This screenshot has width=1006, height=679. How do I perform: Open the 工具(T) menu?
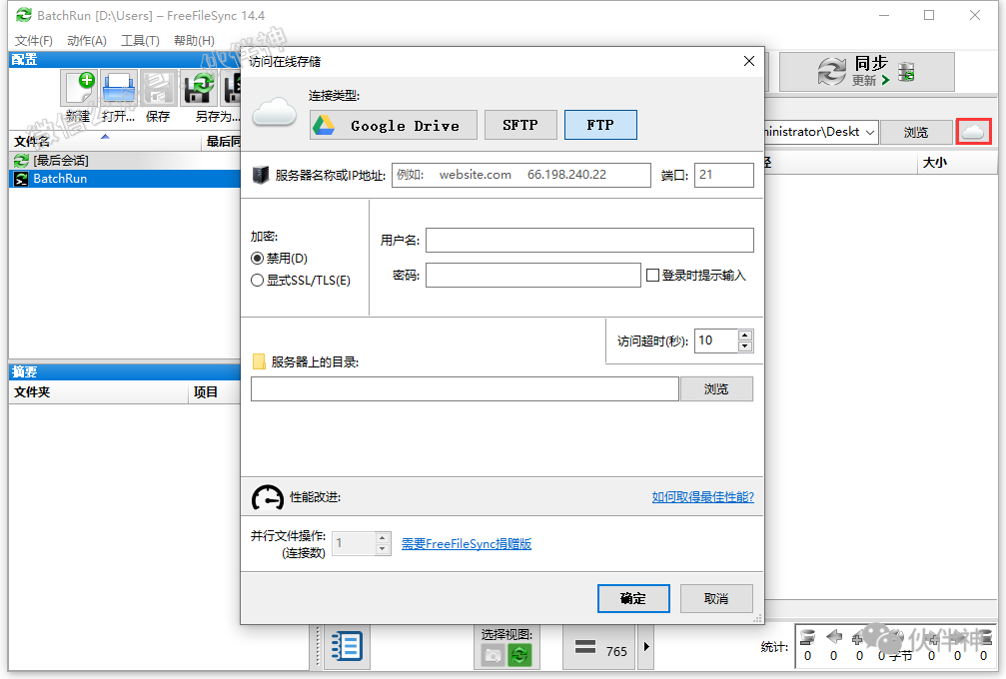point(140,40)
